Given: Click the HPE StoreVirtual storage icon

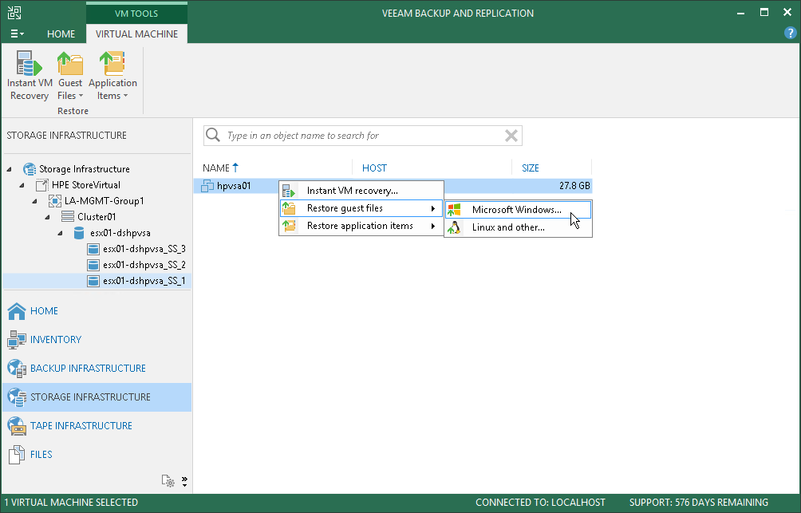Looking at the screenshot, I should (x=42, y=185).
